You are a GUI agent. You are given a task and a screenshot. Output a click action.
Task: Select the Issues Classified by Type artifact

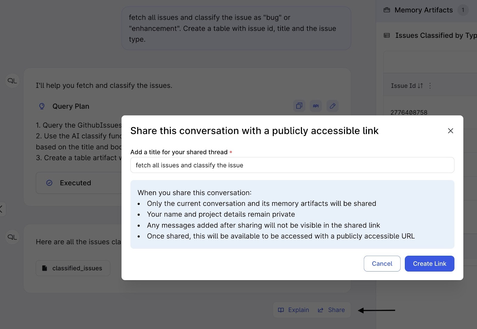coord(435,36)
